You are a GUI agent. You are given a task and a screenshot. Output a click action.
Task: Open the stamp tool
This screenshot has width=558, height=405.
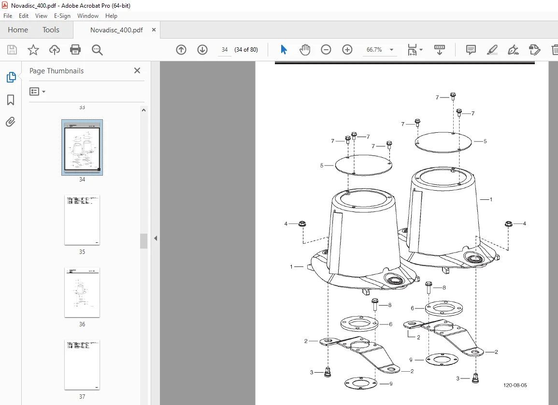coord(534,50)
